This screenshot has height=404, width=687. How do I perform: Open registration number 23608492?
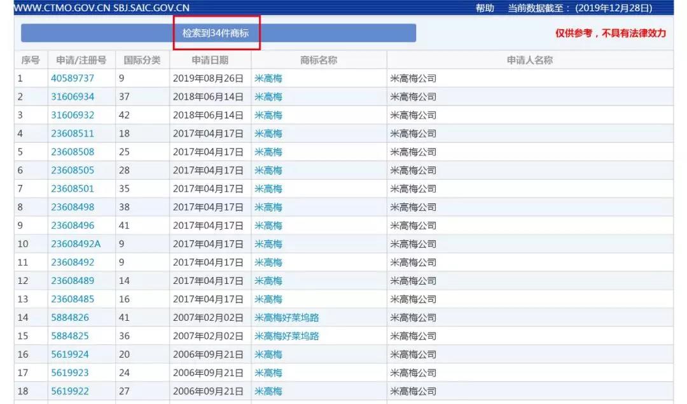(x=73, y=262)
